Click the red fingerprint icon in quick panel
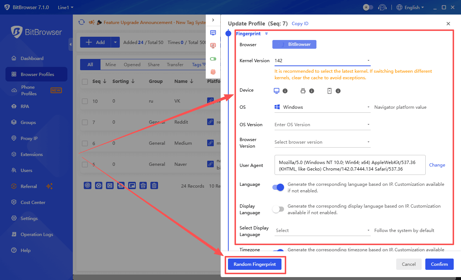This screenshot has height=280, width=461. [213, 72]
